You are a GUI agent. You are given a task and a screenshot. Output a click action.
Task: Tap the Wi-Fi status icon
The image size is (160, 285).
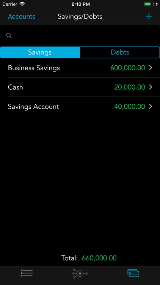tap(22, 4)
